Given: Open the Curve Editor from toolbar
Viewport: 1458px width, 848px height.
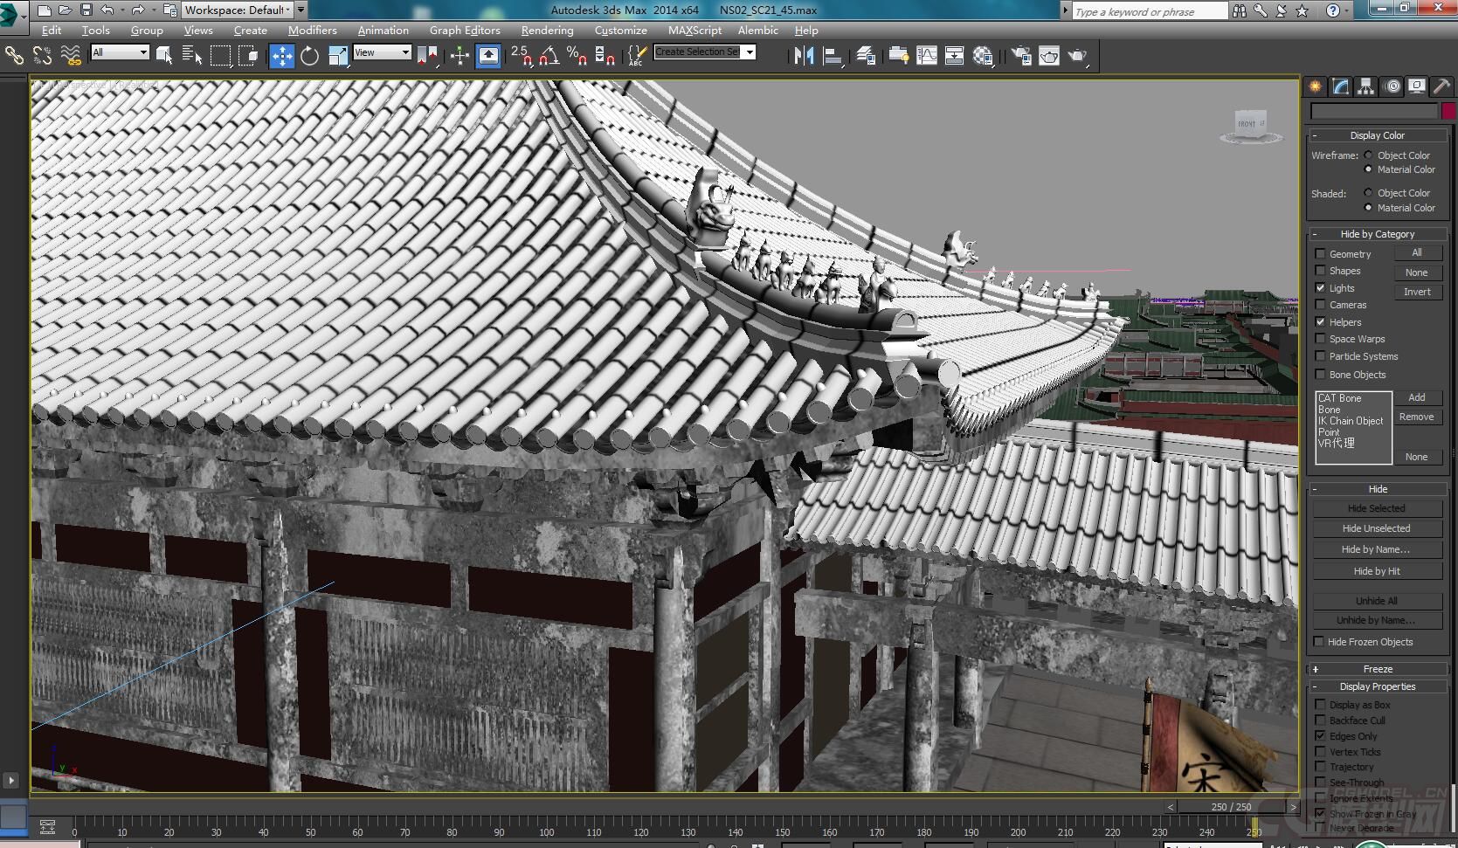Looking at the screenshot, I should click(x=927, y=56).
